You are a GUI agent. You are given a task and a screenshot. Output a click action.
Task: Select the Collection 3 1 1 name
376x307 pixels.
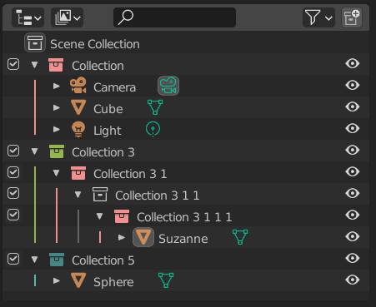(158, 196)
